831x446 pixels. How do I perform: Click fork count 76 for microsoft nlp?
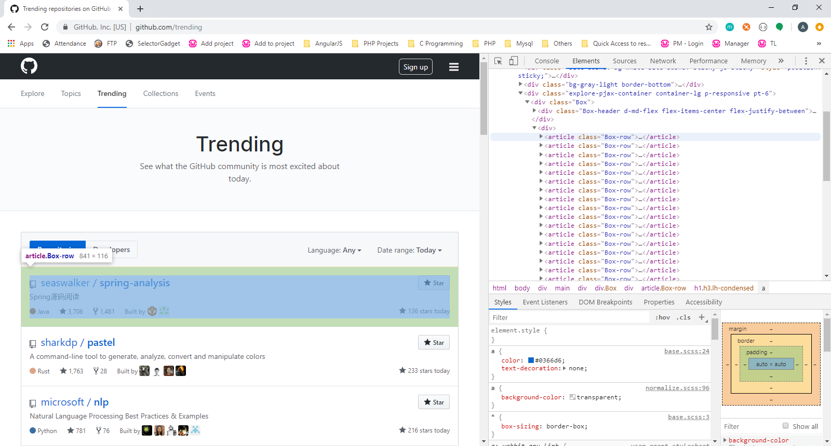[x=103, y=430]
